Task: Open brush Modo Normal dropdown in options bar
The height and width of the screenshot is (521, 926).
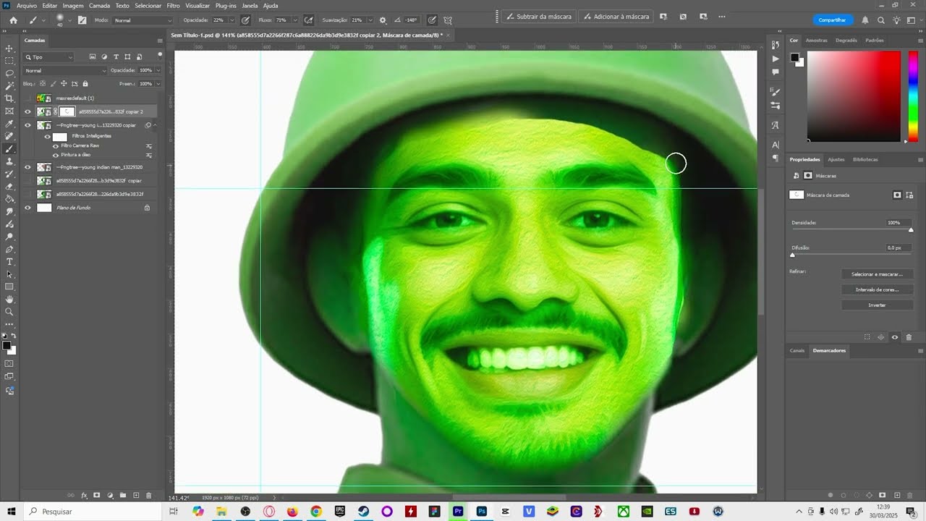Action: tap(143, 20)
